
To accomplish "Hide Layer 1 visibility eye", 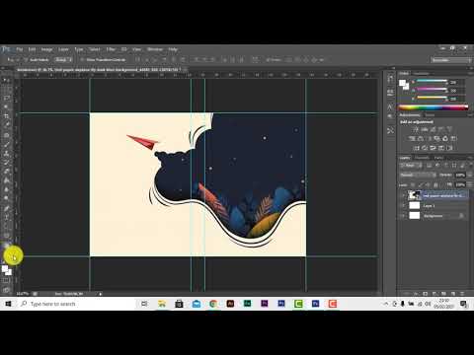I will coord(403,206).
